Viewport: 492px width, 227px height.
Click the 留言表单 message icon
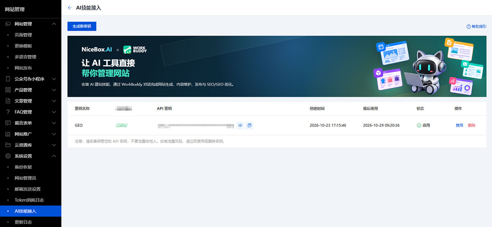7,123
